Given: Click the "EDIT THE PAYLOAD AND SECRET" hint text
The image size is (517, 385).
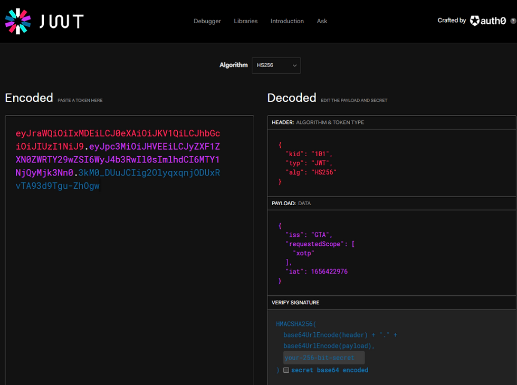Looking at the screenshot, I should click(354, 101).
